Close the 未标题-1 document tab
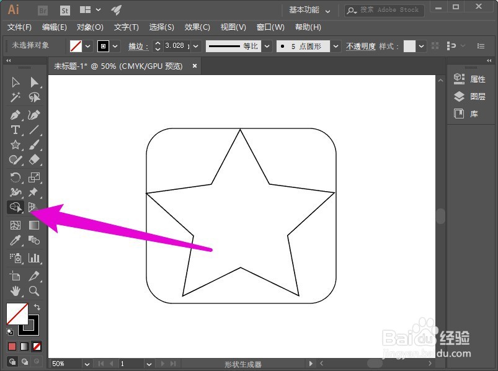This screenshot has height=371, width=498. point(195,66)
